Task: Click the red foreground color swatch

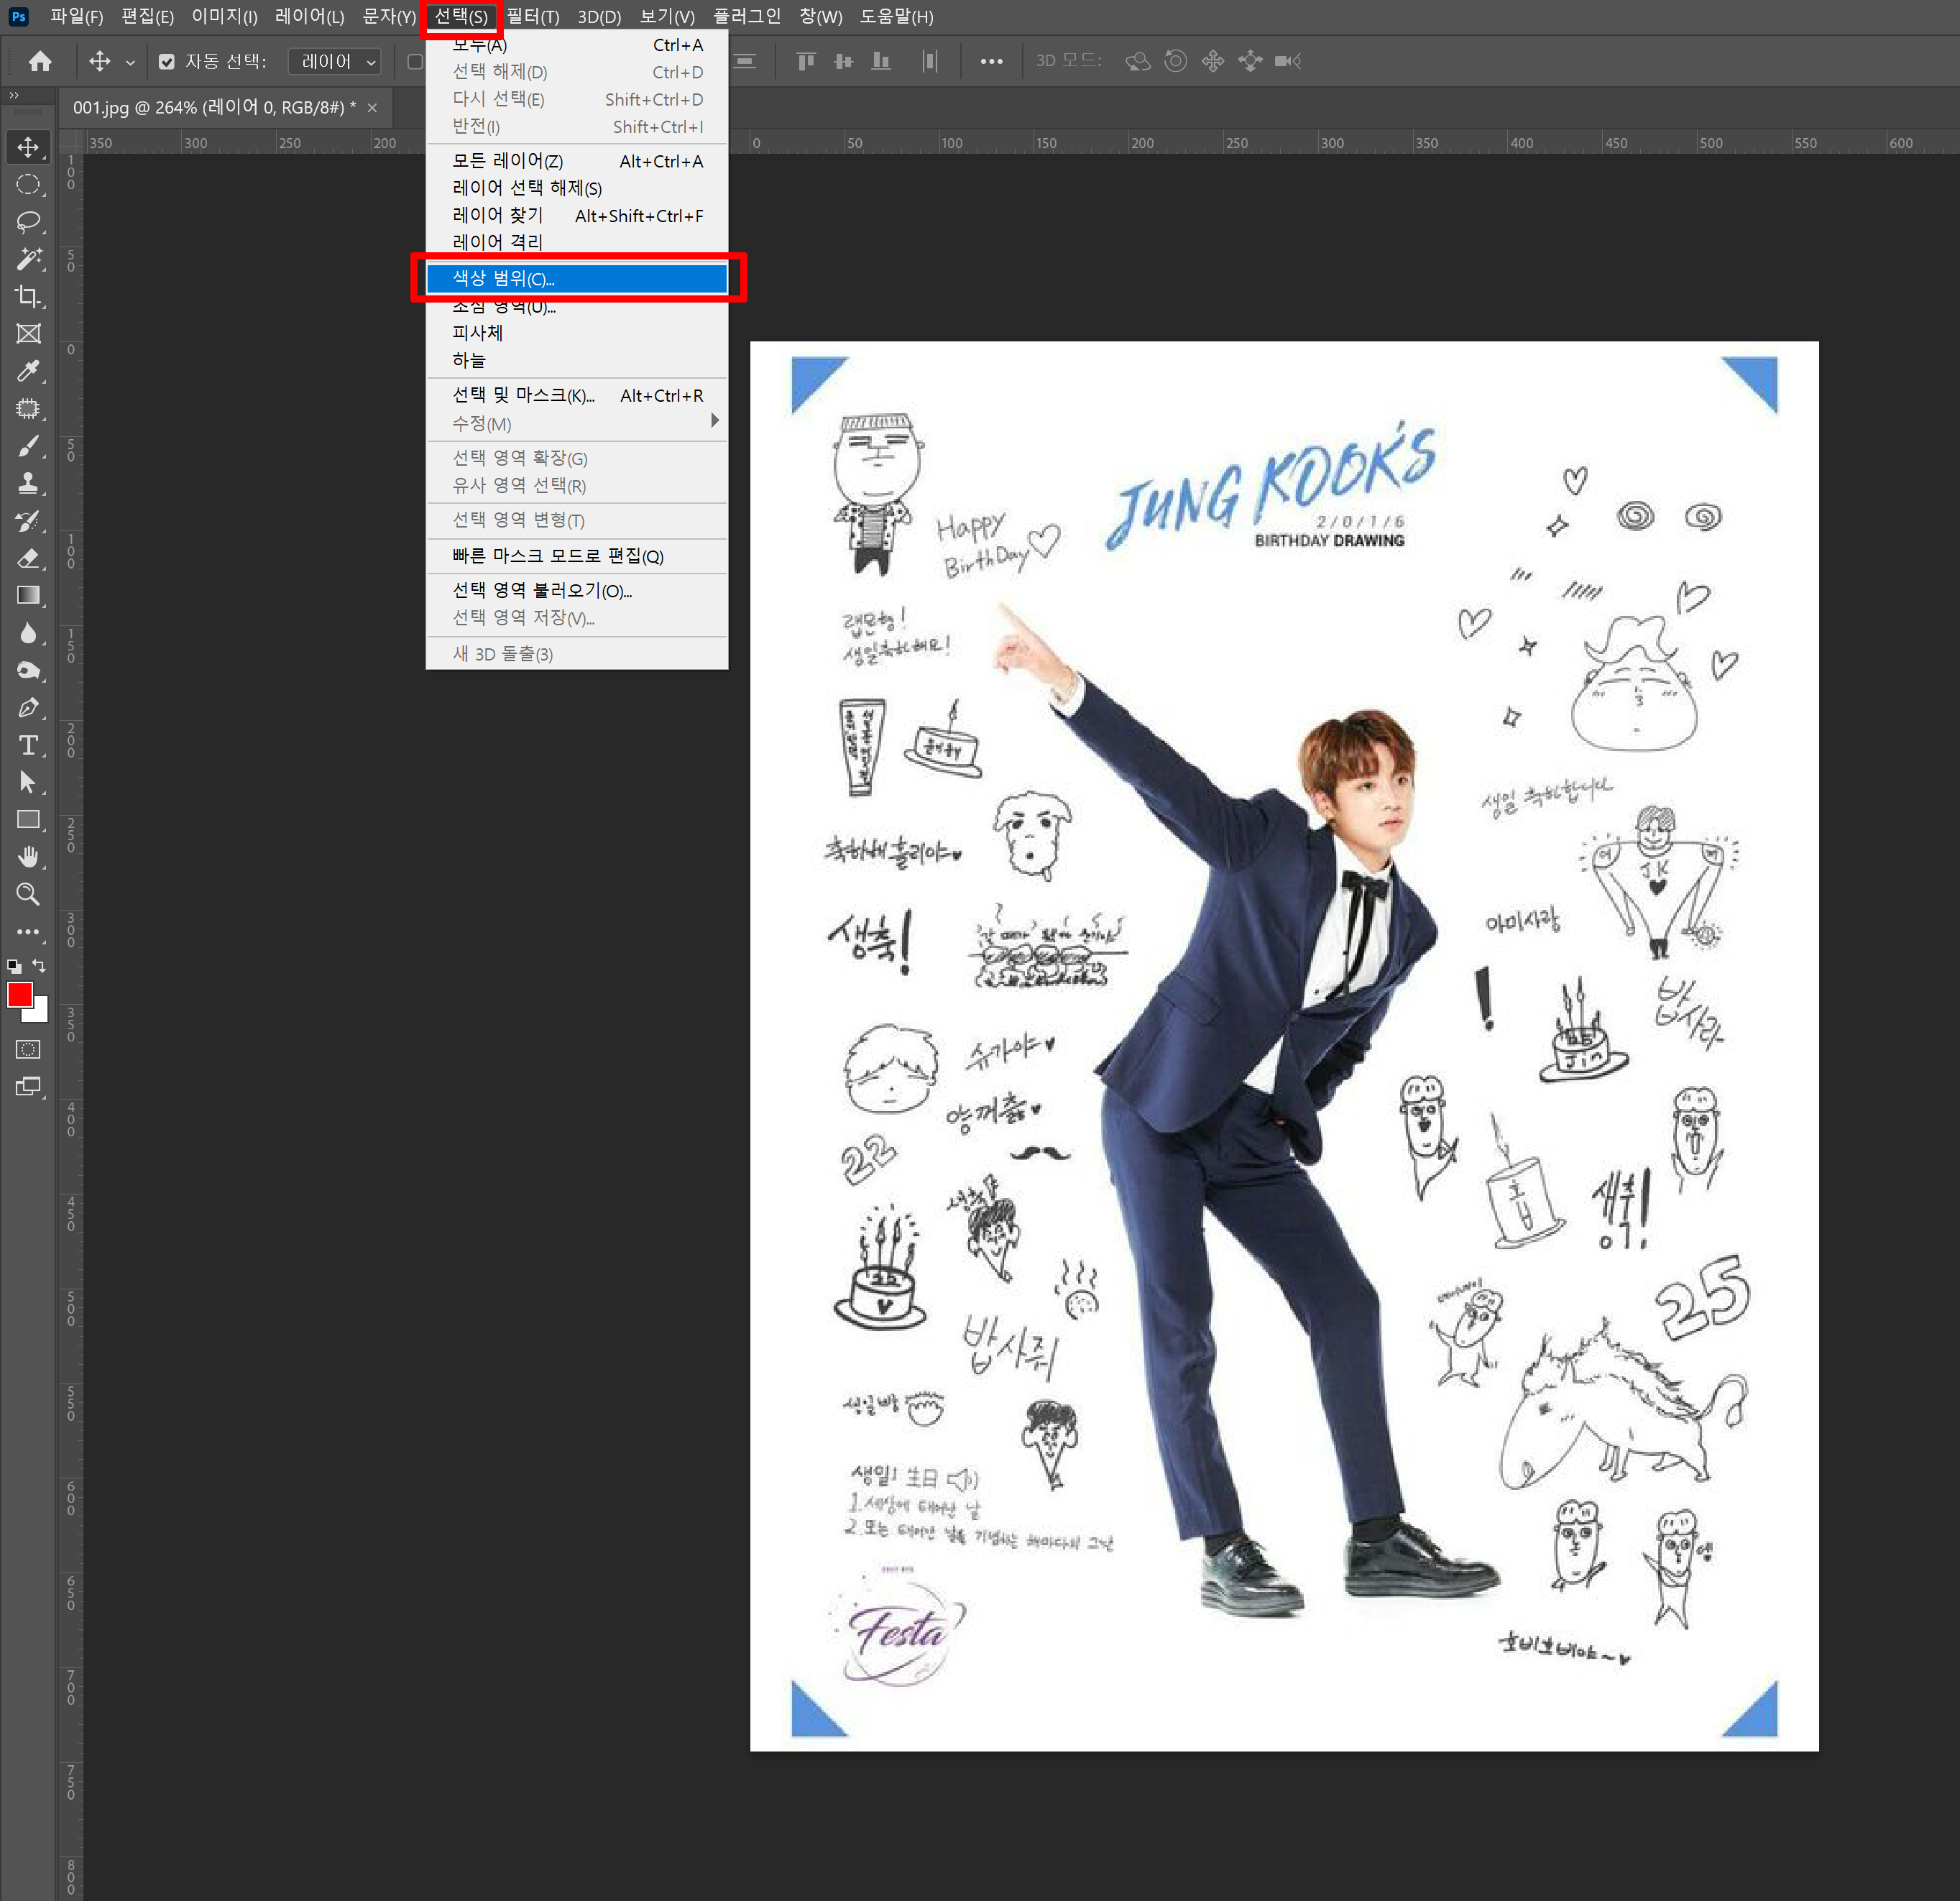Action: click(x=20, y=995)
